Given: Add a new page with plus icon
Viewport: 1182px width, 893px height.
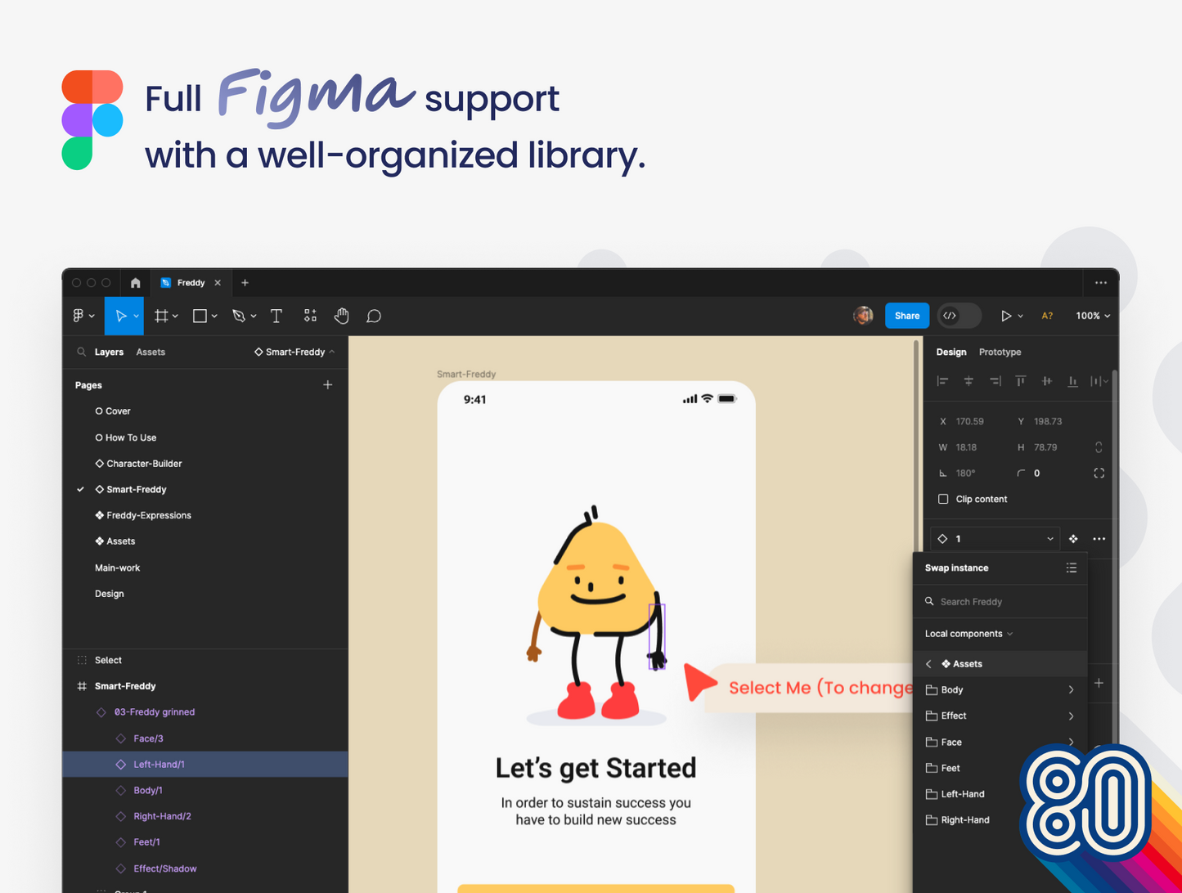Looking at the screenshot, I should coord(328,385).
